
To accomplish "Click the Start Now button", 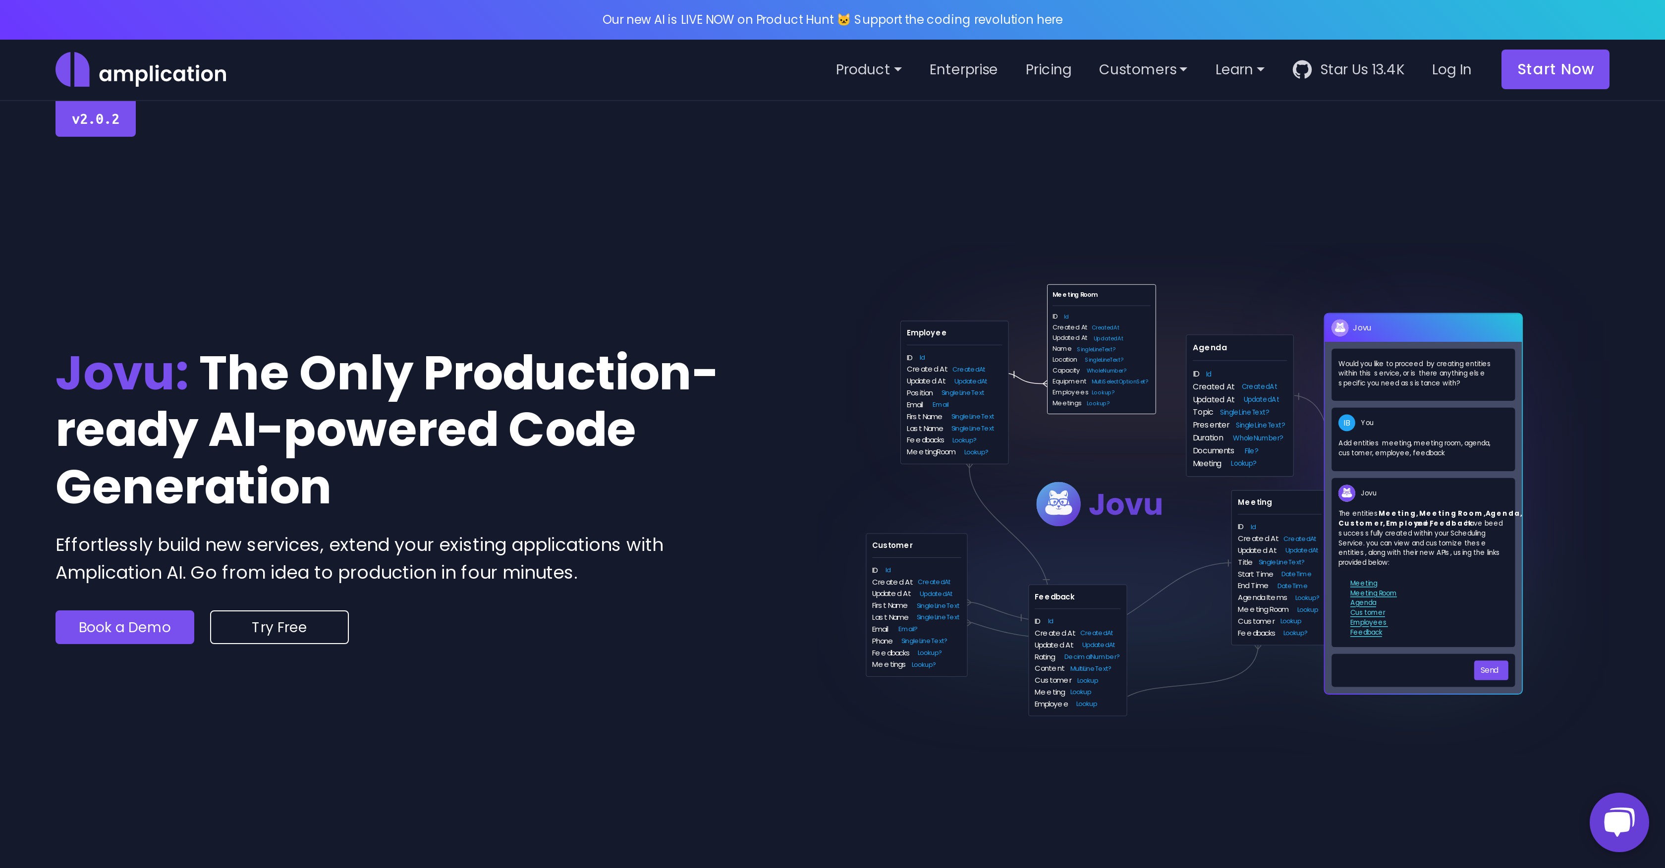I will pos(1555,69).
